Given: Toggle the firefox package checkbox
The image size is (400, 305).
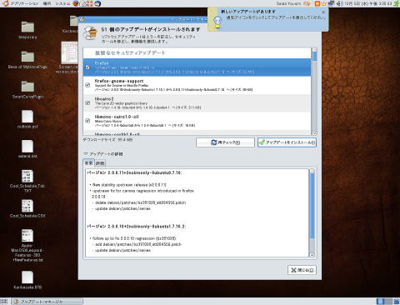Looking at the screenshot, I should point(87,67).
